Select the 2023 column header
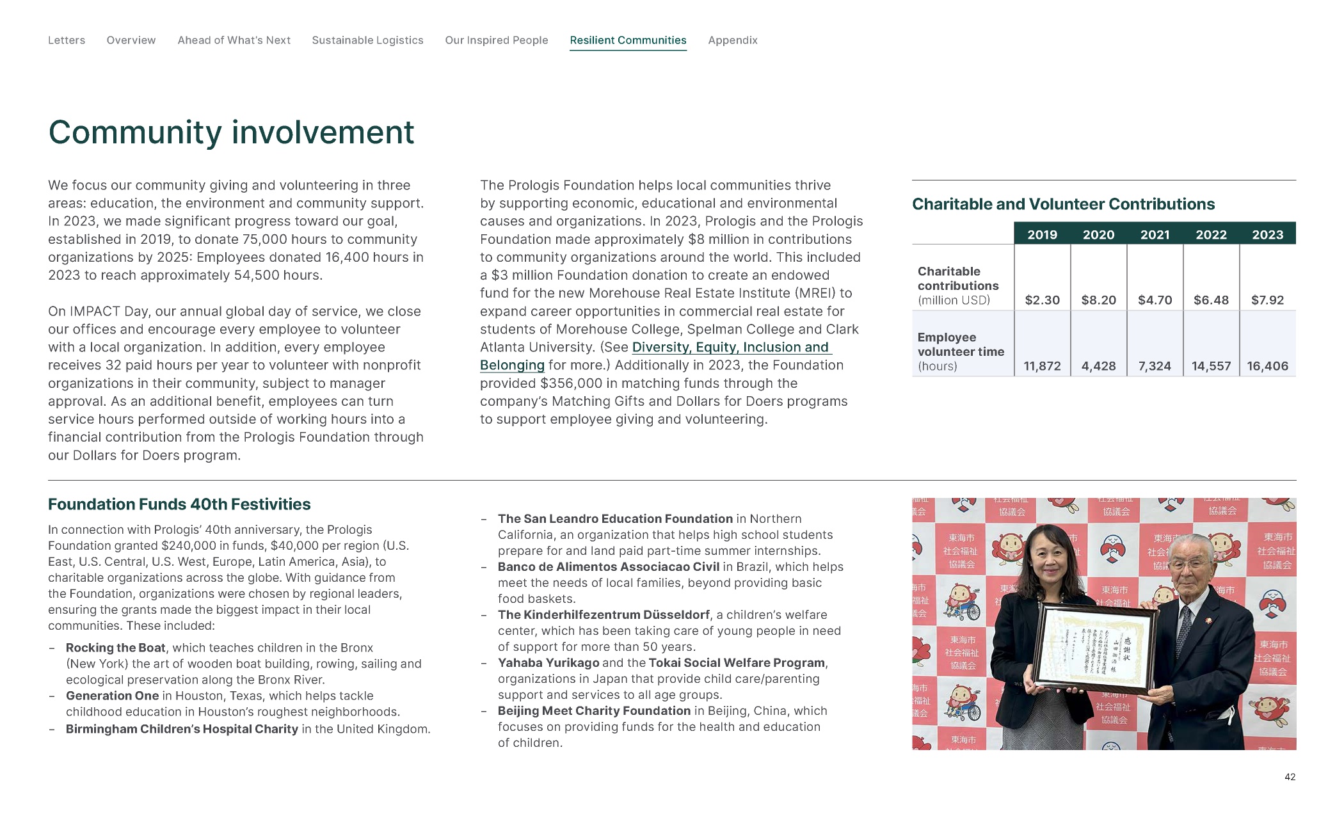The height and width of the screenshot is (816, 1344). coord(1267,235)
